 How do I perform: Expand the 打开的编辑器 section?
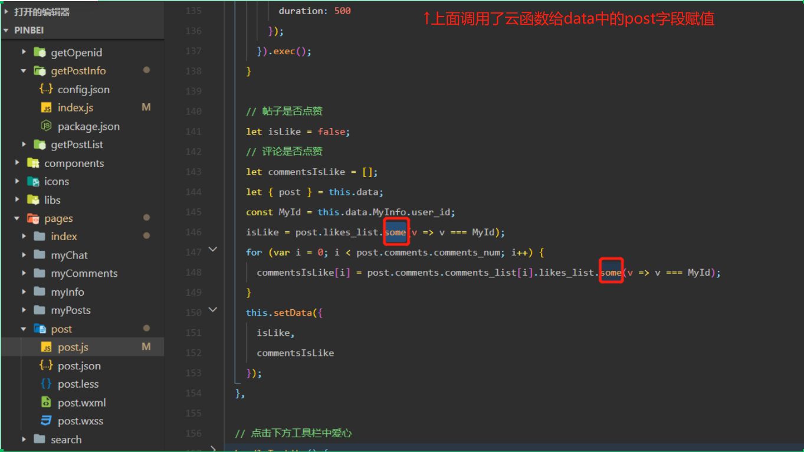tap(6, 11)
